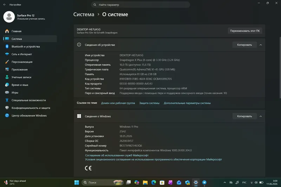Click the Конфиденциальность и защита shield icon
The width and height of the screenshot is (281, 187).
point(7,108)
